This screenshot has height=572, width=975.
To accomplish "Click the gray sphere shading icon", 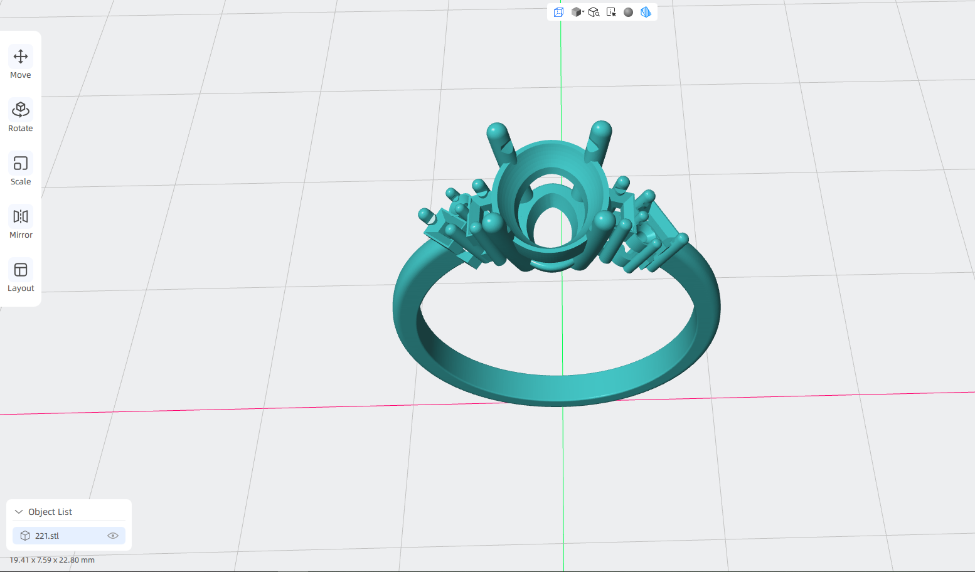I will (628, 12).
